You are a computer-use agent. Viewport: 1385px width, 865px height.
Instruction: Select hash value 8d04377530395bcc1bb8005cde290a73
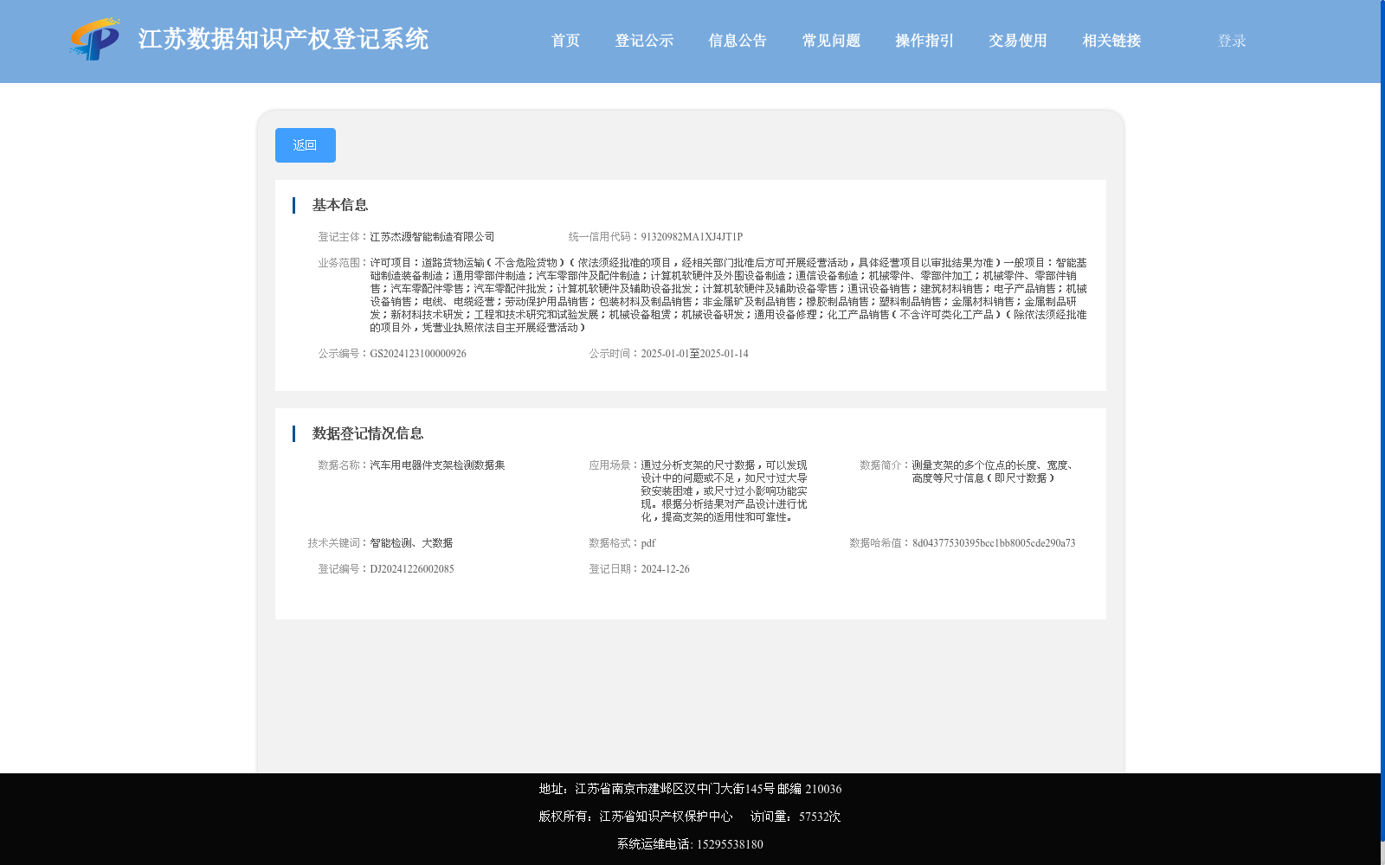click(994, 543)
